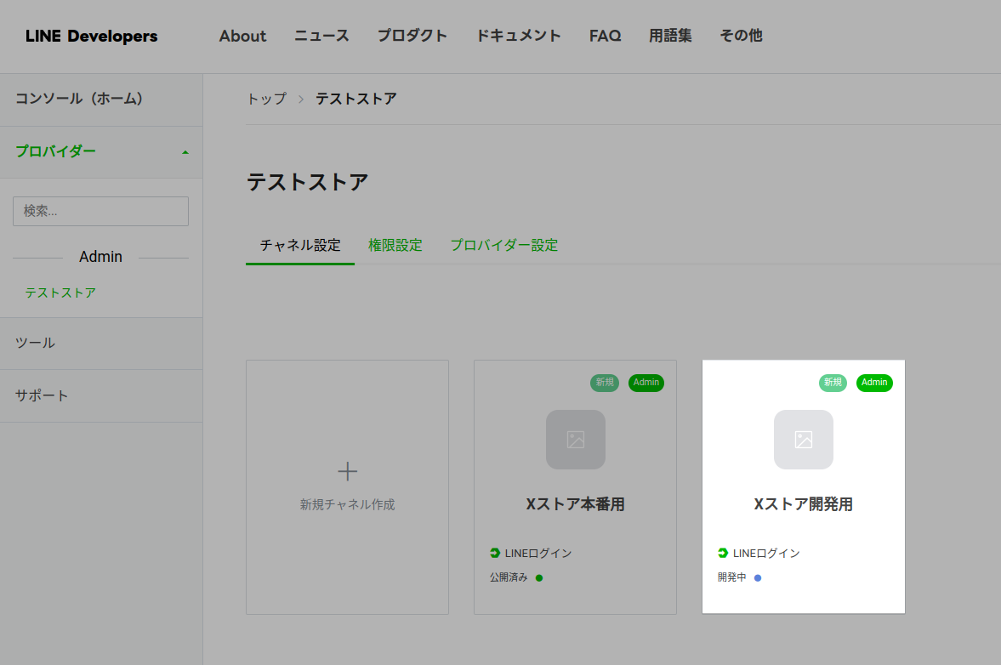Viewport: 1001px width, 665px height.
Task: Click the Xストア本番用 placeholder image icon
Action: click(576, 440)
